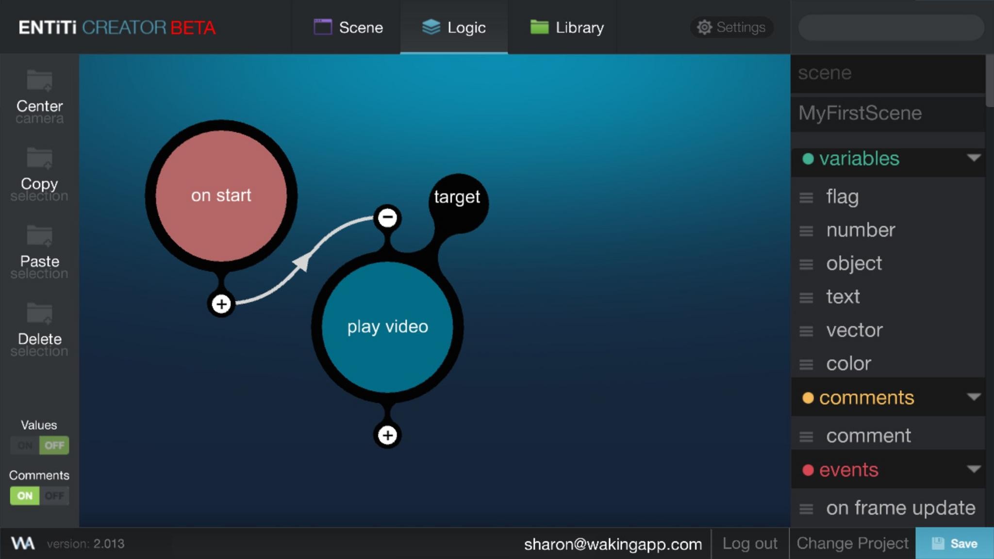Click the Center camera folder icon

(39, 80)
